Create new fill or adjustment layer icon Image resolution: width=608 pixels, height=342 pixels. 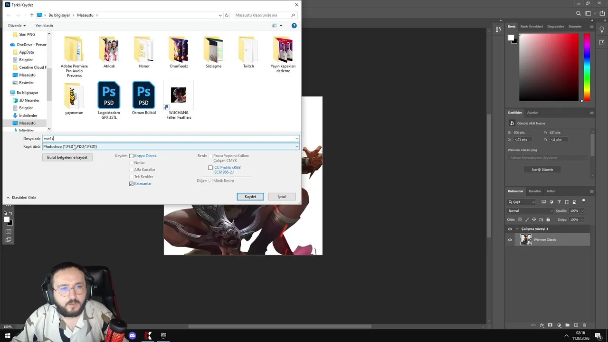(x=559, y=325)
